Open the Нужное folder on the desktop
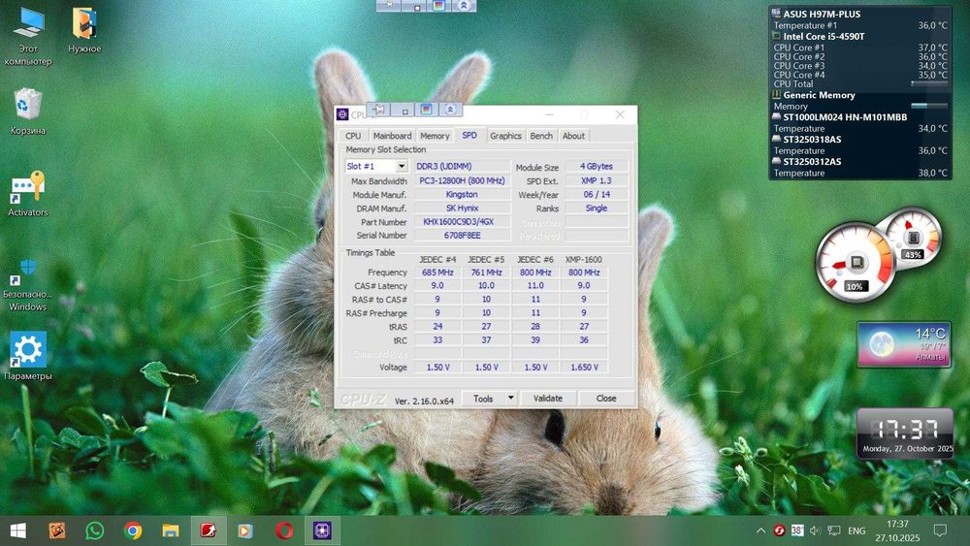Image resolution: width=970 pixels, height=546 pixels. pos(84,30)
